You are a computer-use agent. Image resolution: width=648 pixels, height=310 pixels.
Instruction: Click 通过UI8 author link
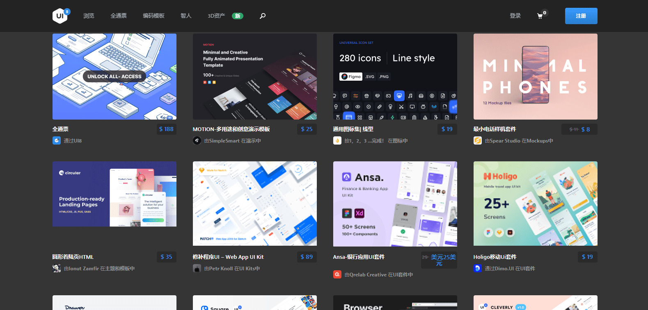[x=73, y=140]
